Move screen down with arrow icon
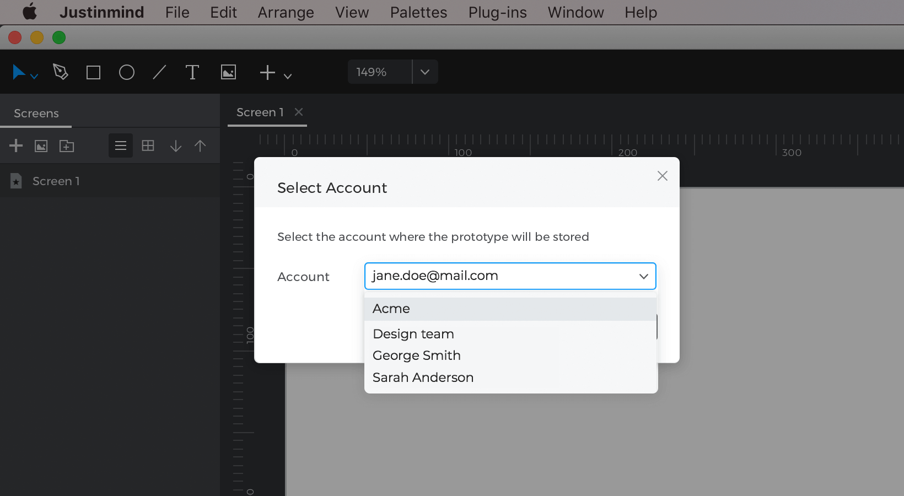The width and height of the screenshot is (904, 496). [176, 145]
